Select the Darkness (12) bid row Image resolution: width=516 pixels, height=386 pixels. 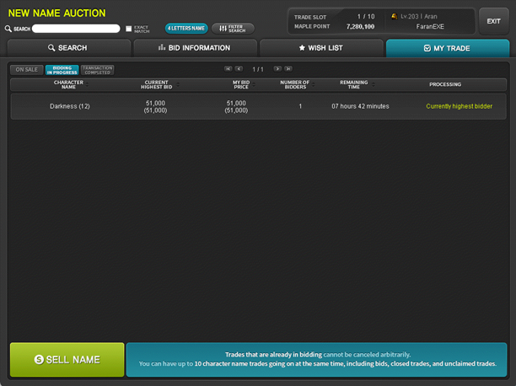pyautogui.click(x=258, y=106)
